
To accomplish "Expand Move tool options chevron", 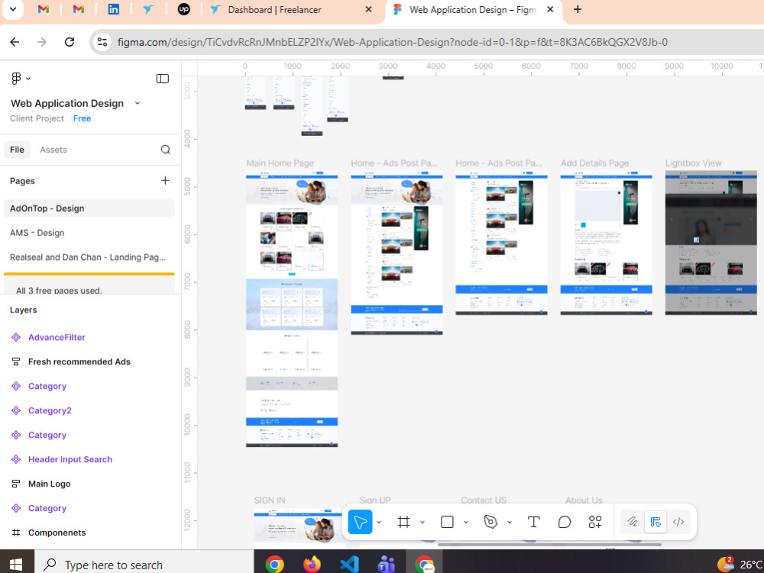I will [x=379, y=523].
